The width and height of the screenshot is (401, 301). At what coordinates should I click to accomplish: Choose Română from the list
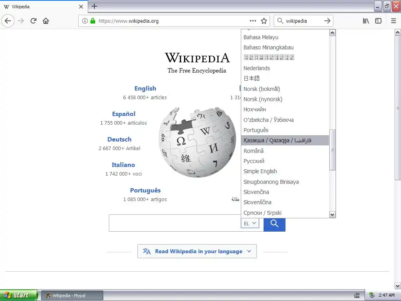[x=285, y=151]
